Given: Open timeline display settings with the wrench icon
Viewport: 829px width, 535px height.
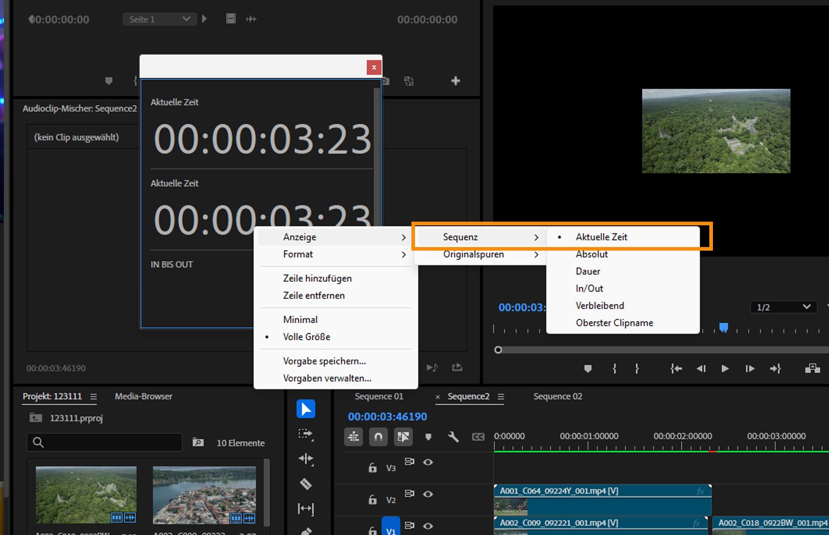Looking at the screenshot, I should (453, 437).
